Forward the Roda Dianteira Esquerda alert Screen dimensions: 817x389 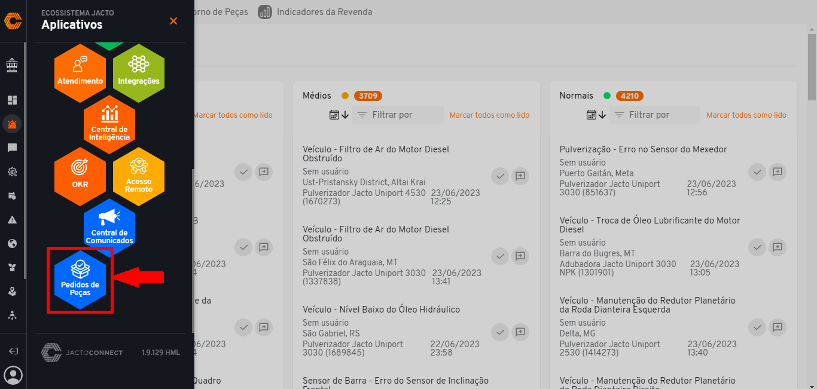click(x=777, y=327)
